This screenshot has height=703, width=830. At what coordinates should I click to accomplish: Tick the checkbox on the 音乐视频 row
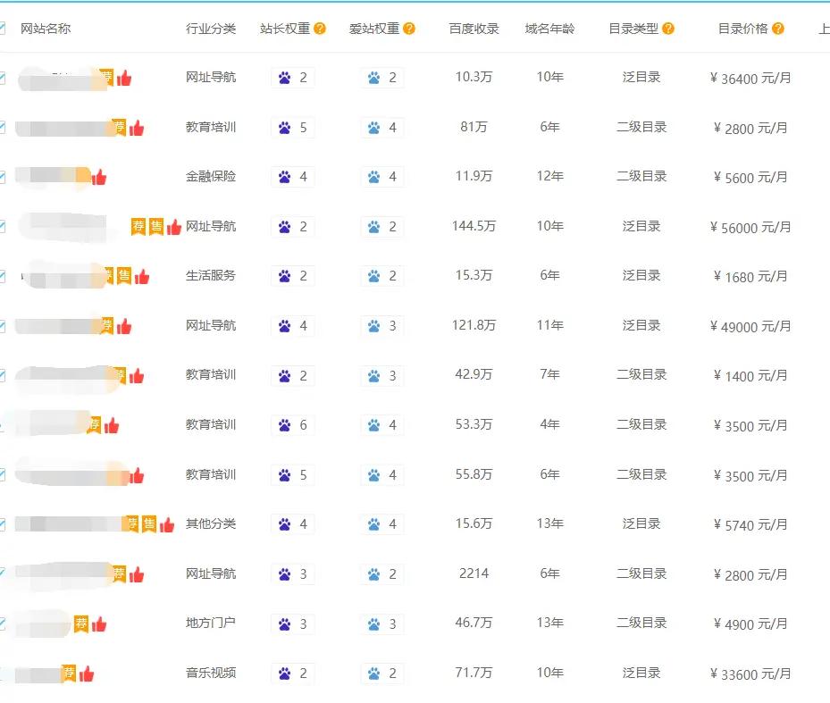(x=4, y=673)
